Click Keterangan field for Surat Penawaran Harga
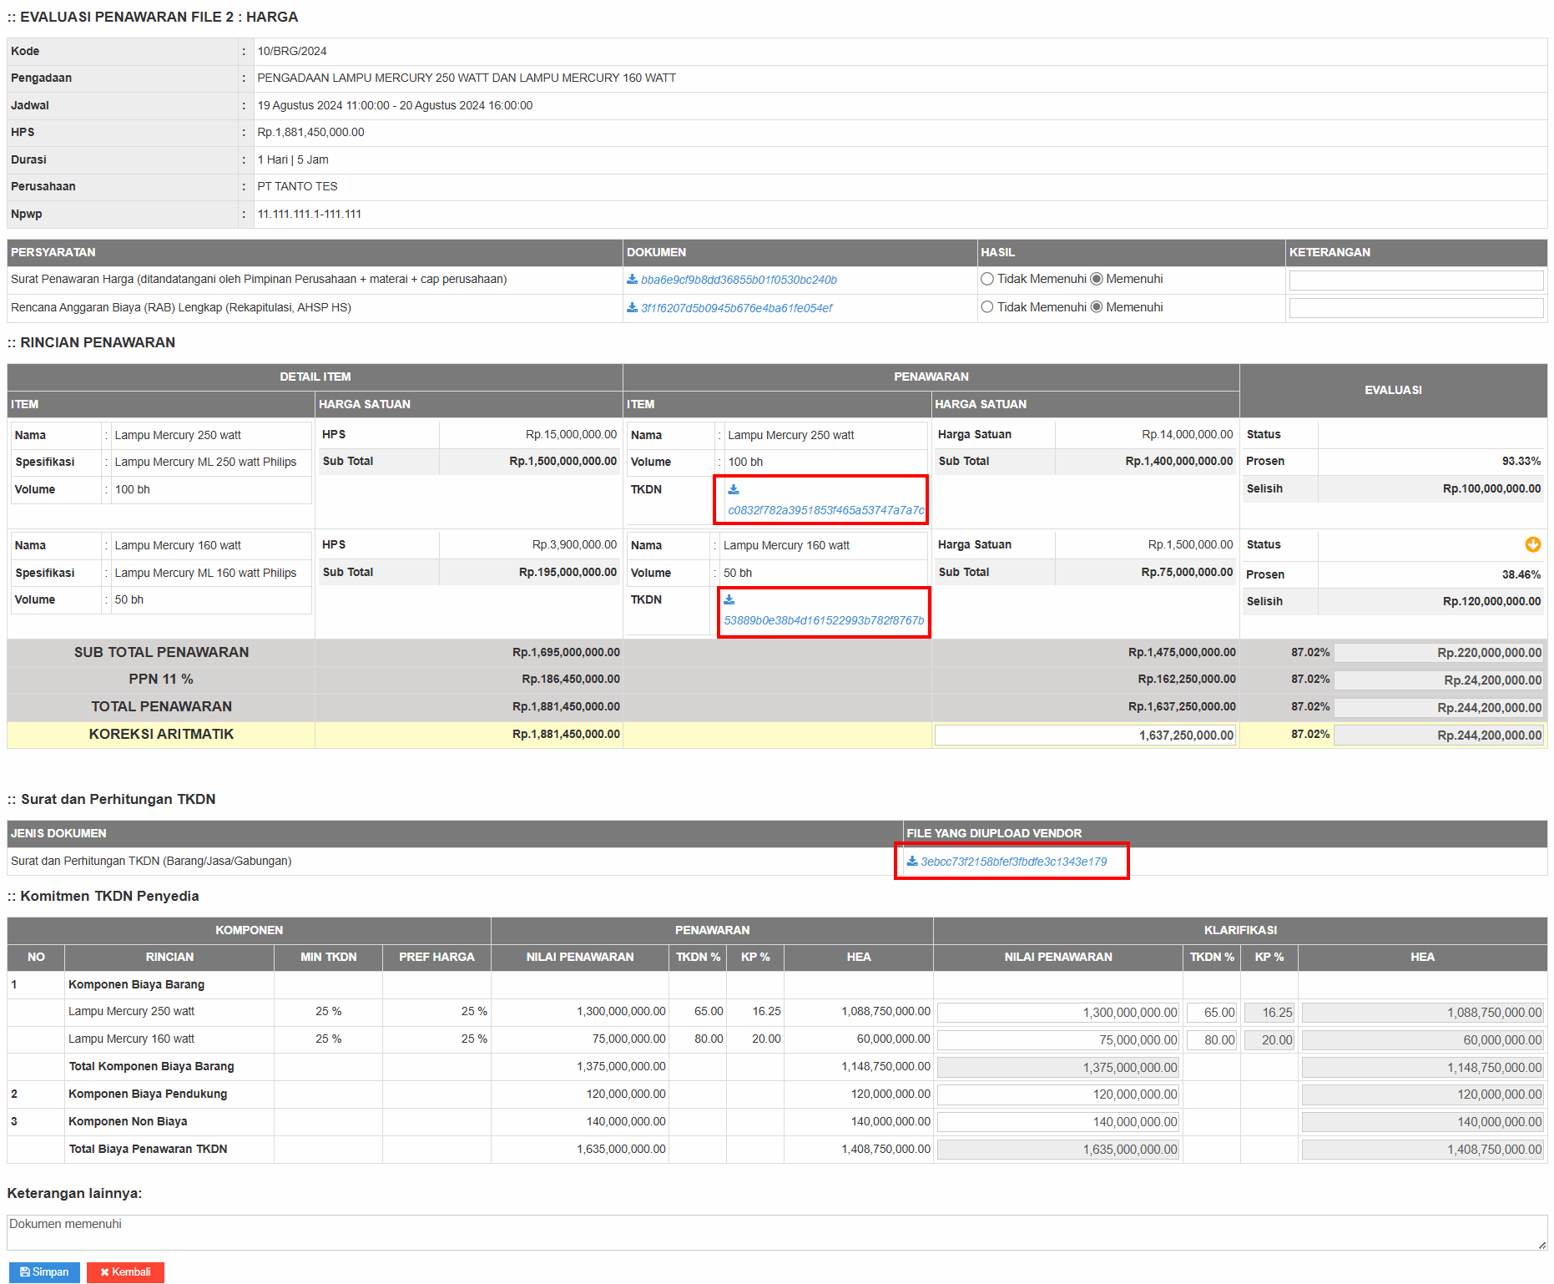Screen dimensions: 1554x1284 (1415, 281)
